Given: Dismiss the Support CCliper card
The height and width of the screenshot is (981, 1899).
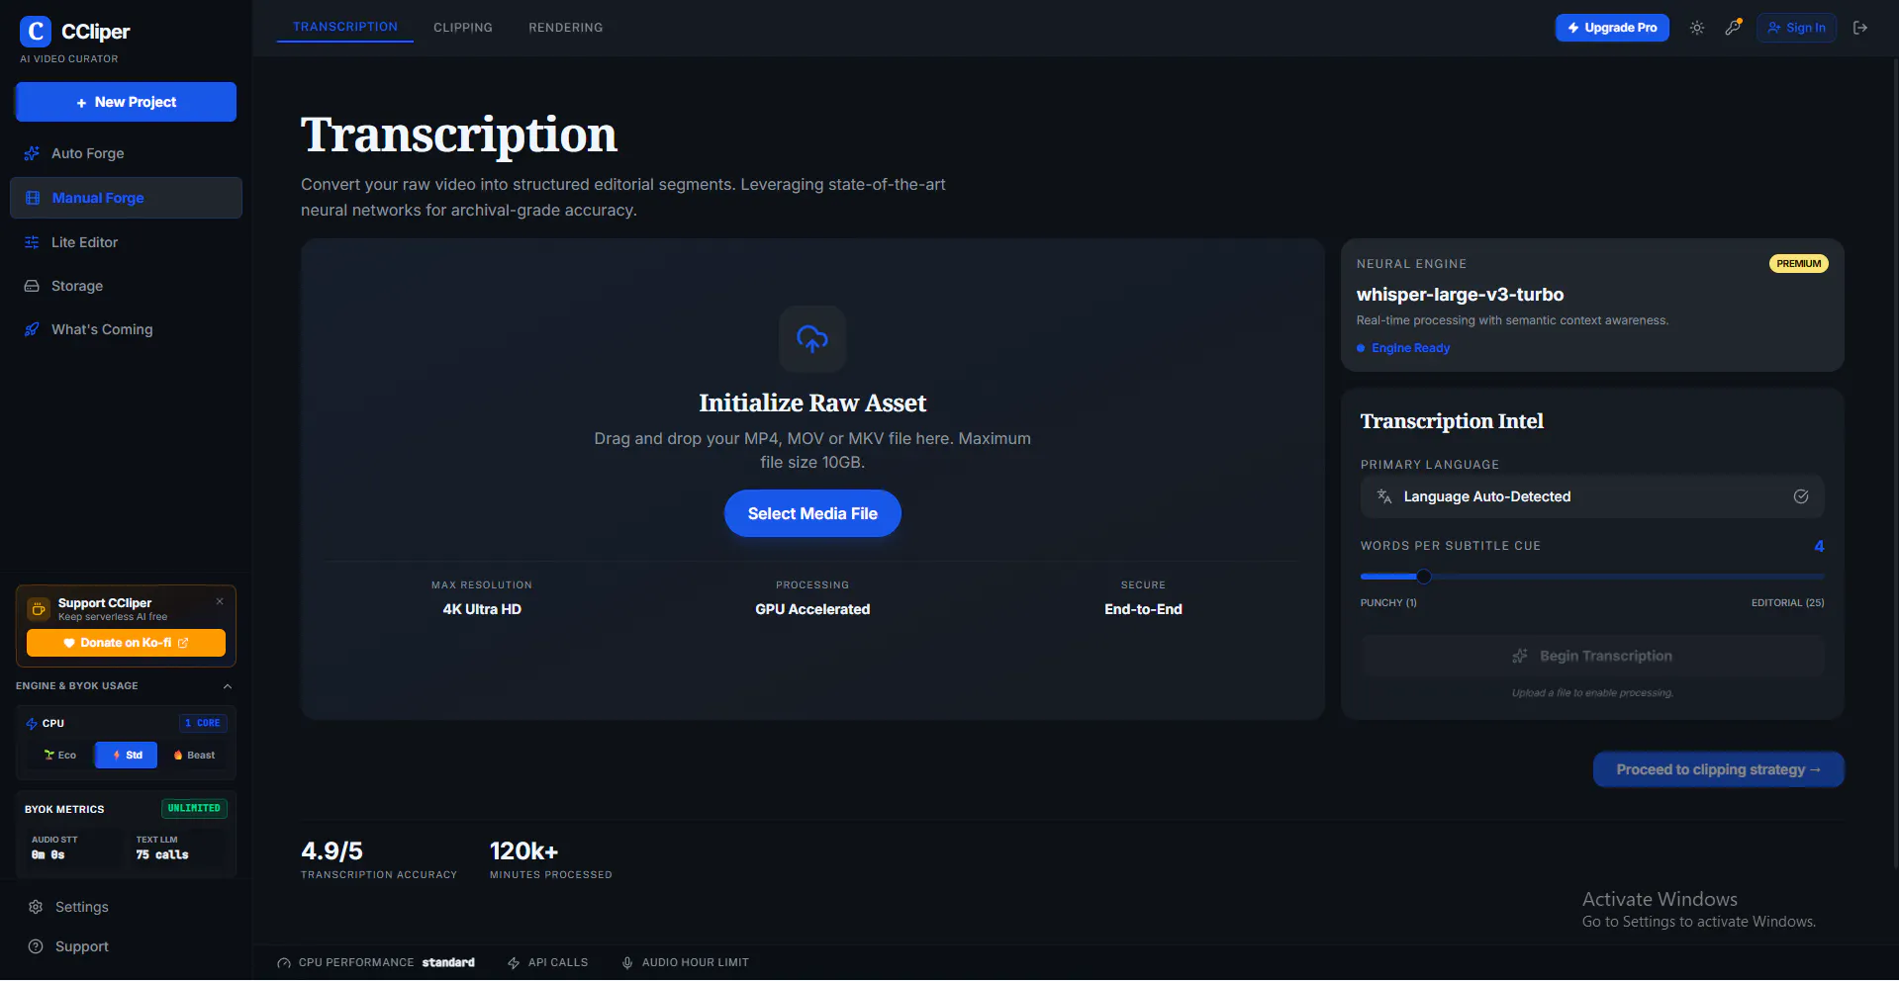Looking at the screenshot, I should [220, 601].
